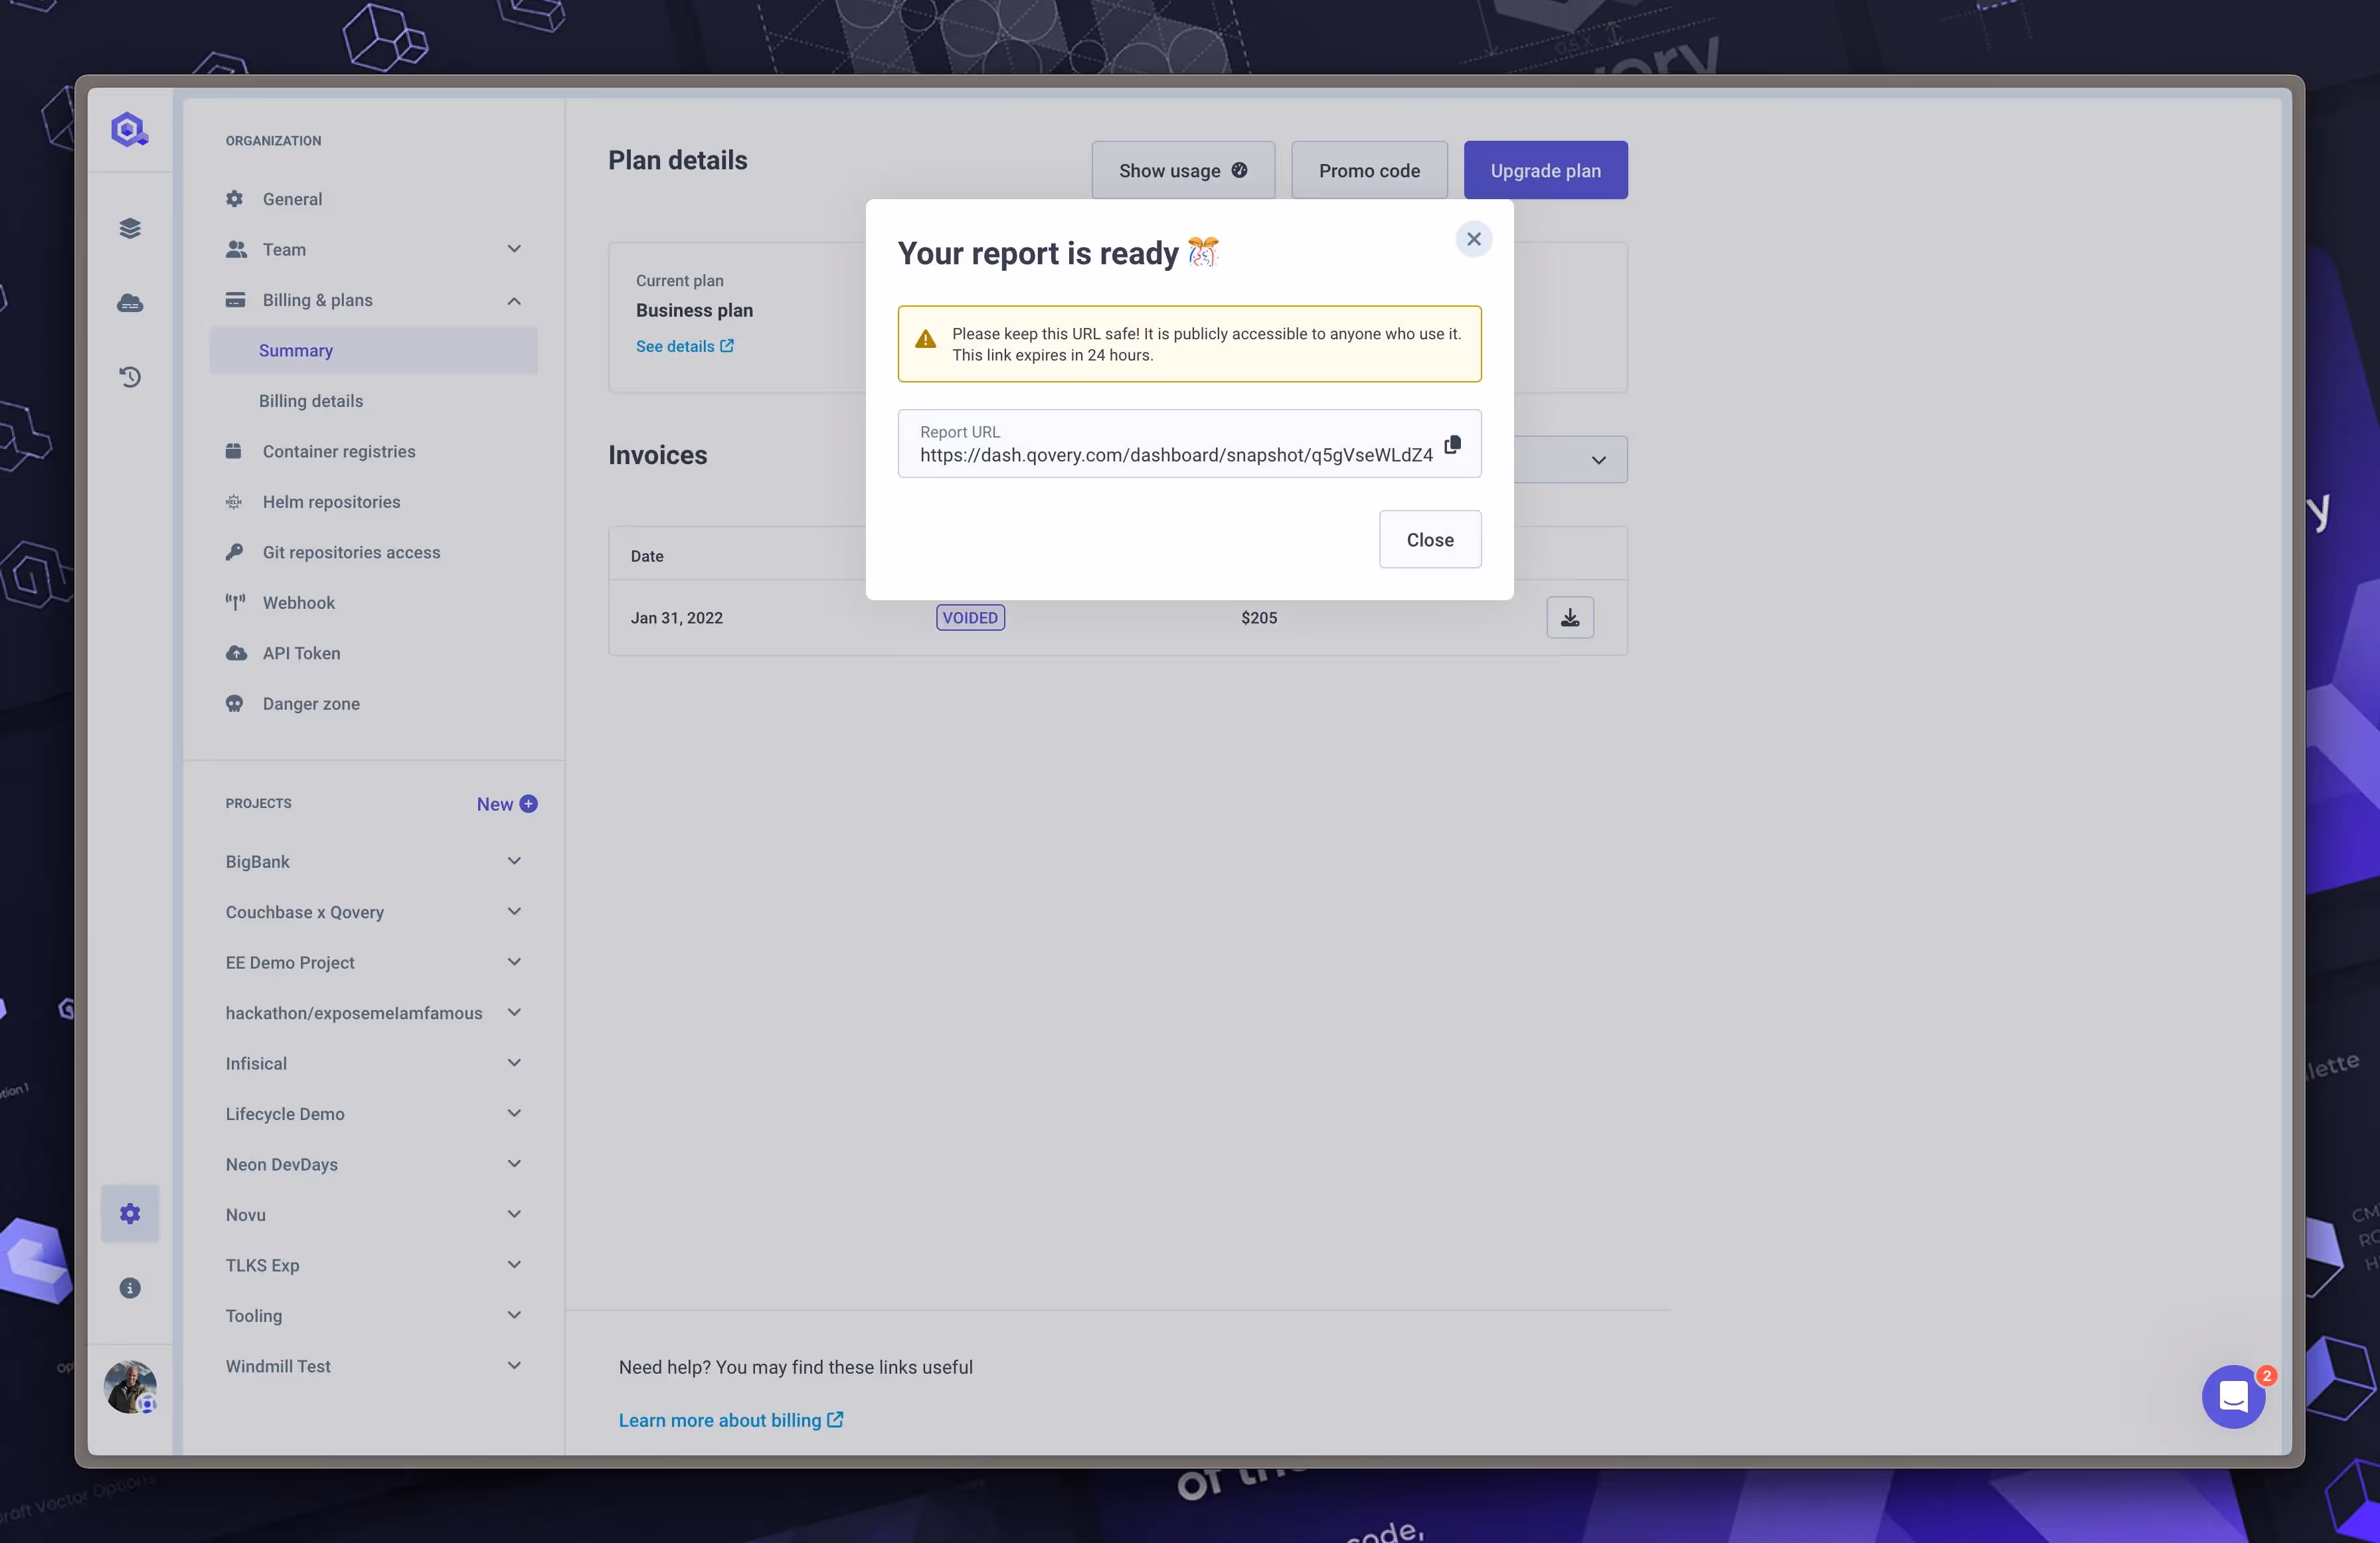This screenshot has height=1543, width=2380.
Task: Select the Summary menu item
Action: coord(296,350)
